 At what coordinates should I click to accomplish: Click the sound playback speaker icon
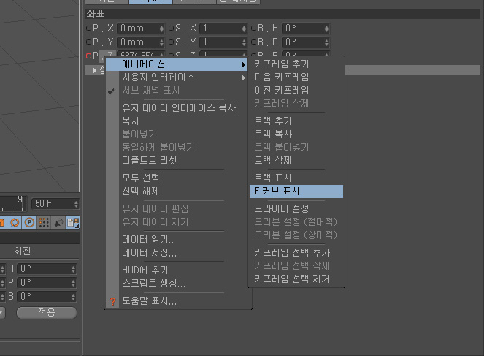click(58, 221)
